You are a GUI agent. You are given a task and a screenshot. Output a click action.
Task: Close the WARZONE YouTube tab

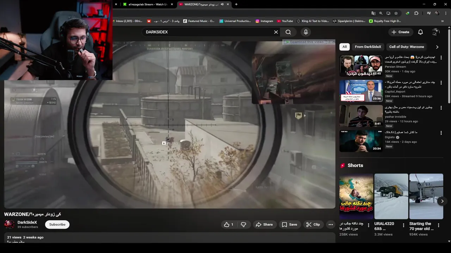228,4
